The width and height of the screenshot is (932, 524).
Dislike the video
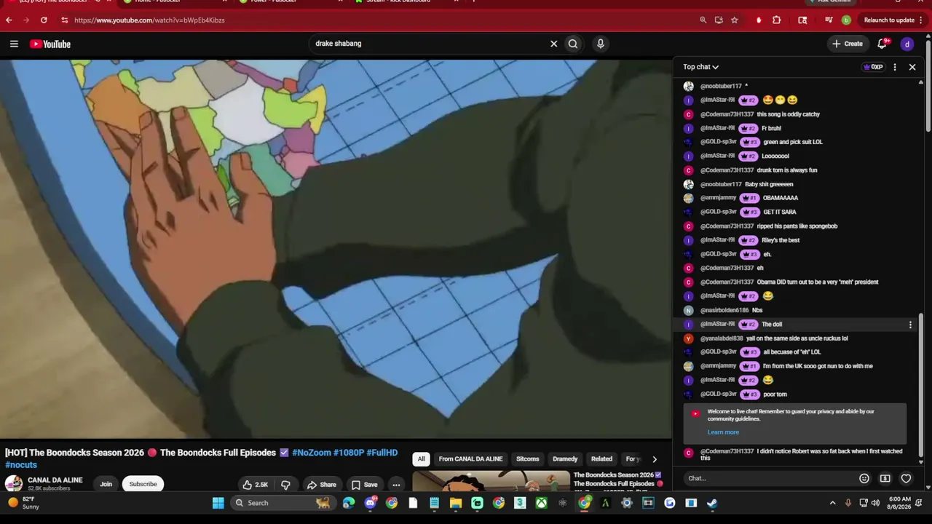[285, 485]
